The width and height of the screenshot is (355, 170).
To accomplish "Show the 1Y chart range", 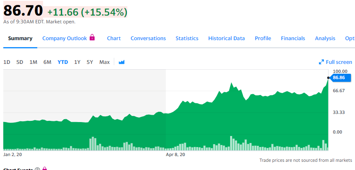I will coord(77,62).
